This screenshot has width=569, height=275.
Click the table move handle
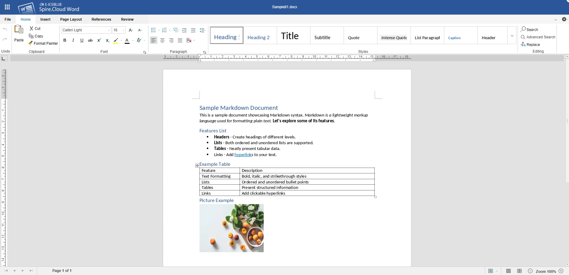click(197, 166)
